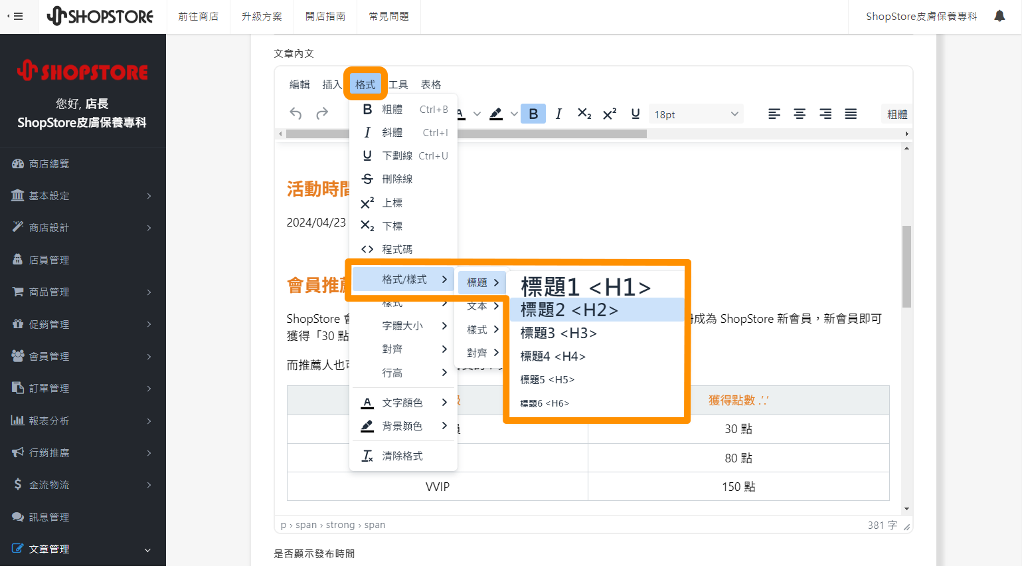Open 開店指南 link
This screenshot has height=566, width=1022.
pyautogui.click(x=325, y=17)
